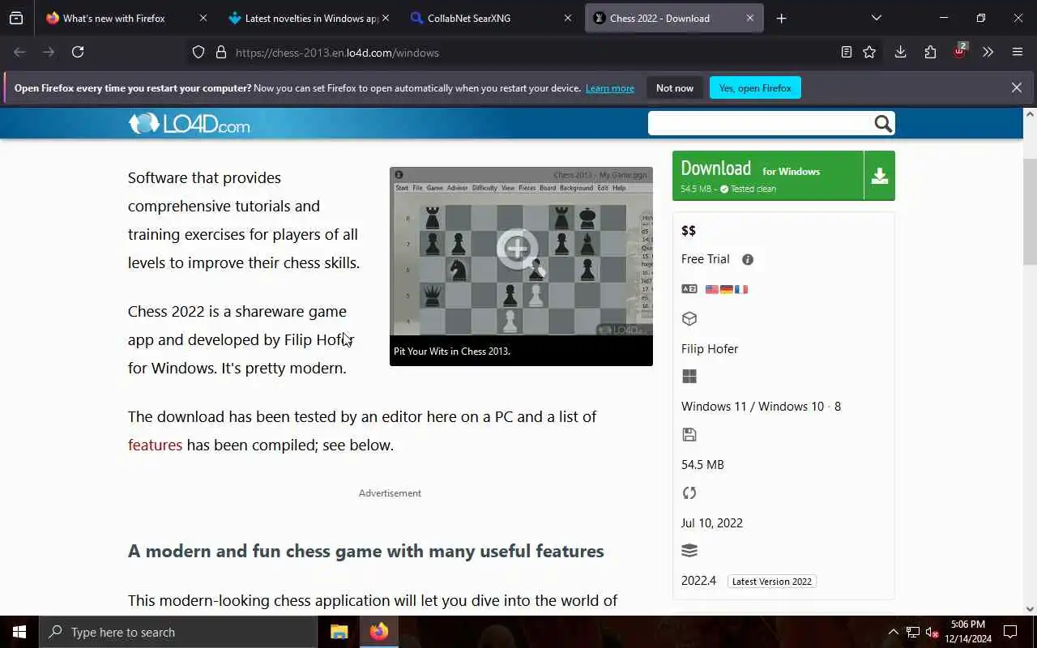This screenshot has height=648, width=1037.
Task: Open a new tab
Action: 781,18
